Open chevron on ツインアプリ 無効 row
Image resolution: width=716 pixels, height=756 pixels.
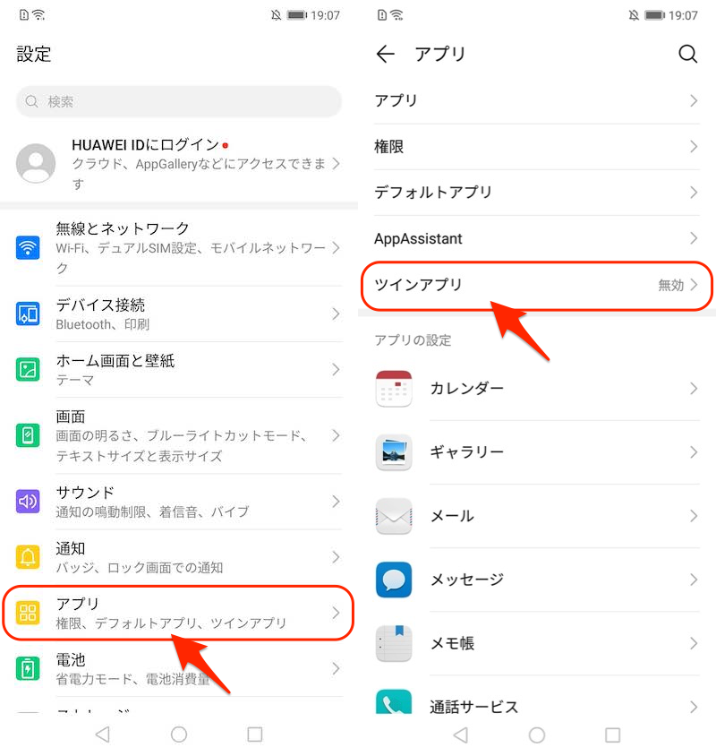pos(694,285)
